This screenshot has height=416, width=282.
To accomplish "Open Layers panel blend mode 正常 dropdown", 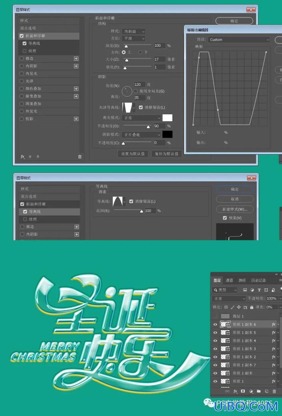I will tap(229, 299).
